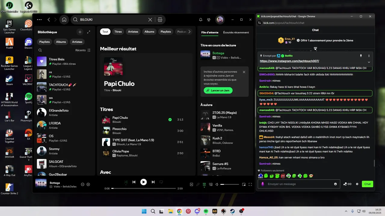Open the miniplayer

tap(244, 184)
